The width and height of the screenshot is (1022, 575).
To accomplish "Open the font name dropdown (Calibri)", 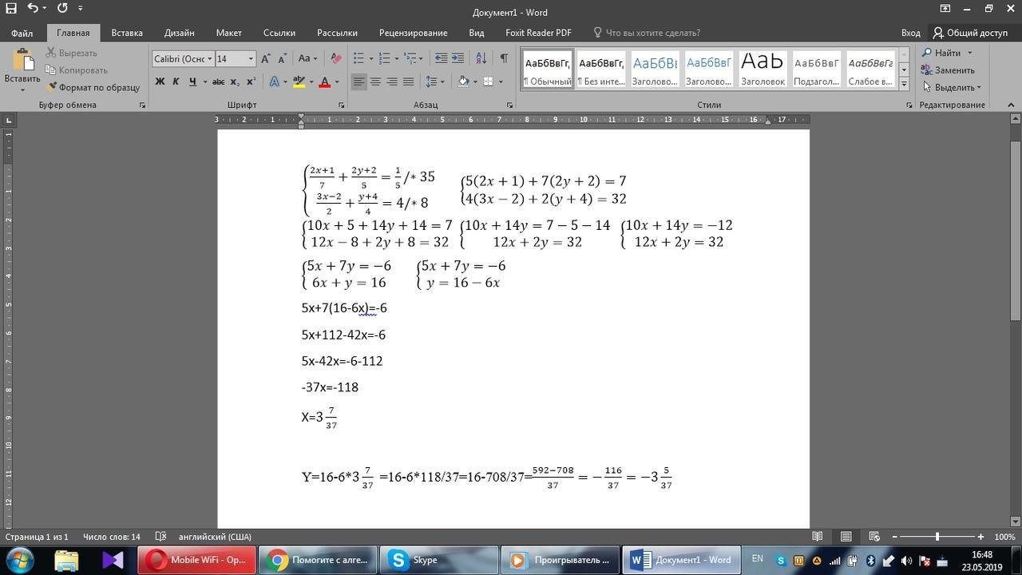I will coord(209,59).
